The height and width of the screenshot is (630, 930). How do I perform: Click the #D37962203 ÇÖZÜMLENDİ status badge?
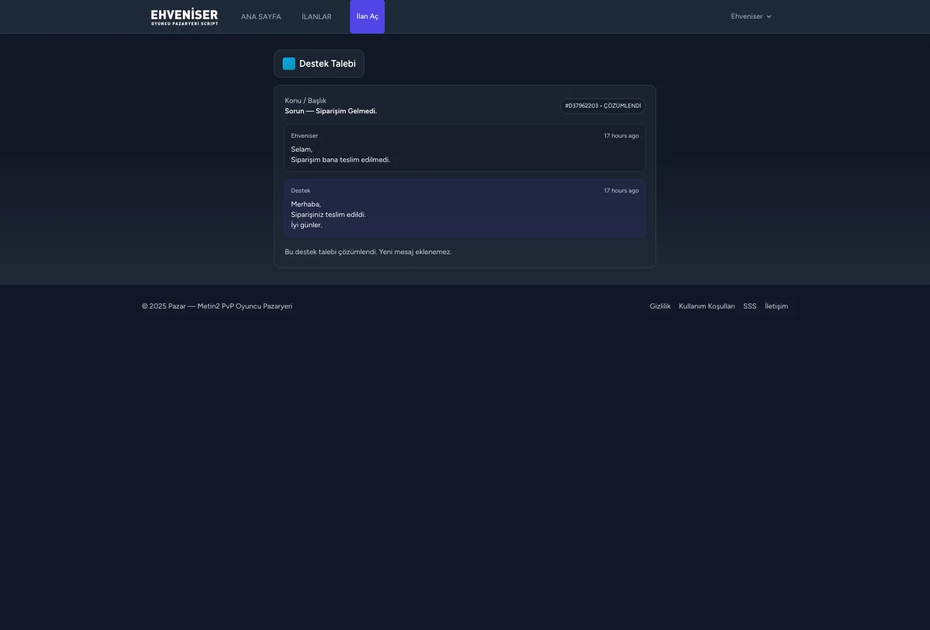coord(603,106)
